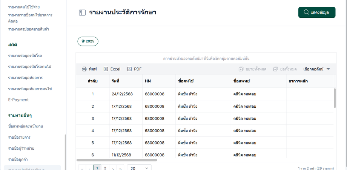Image resolution: width=347 pixels, height=170 pixels.
Task: Click the report panel icon beside the title
Action: 82,12
